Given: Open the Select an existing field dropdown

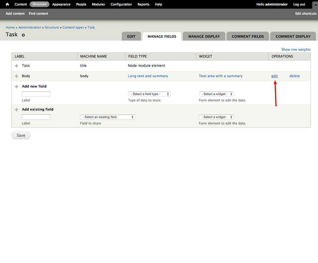Looking at the screenshot, I should tap(107, 117).
